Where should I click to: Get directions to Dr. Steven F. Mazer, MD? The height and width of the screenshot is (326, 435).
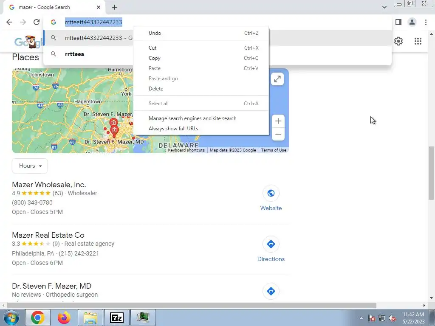coord(271,291)
